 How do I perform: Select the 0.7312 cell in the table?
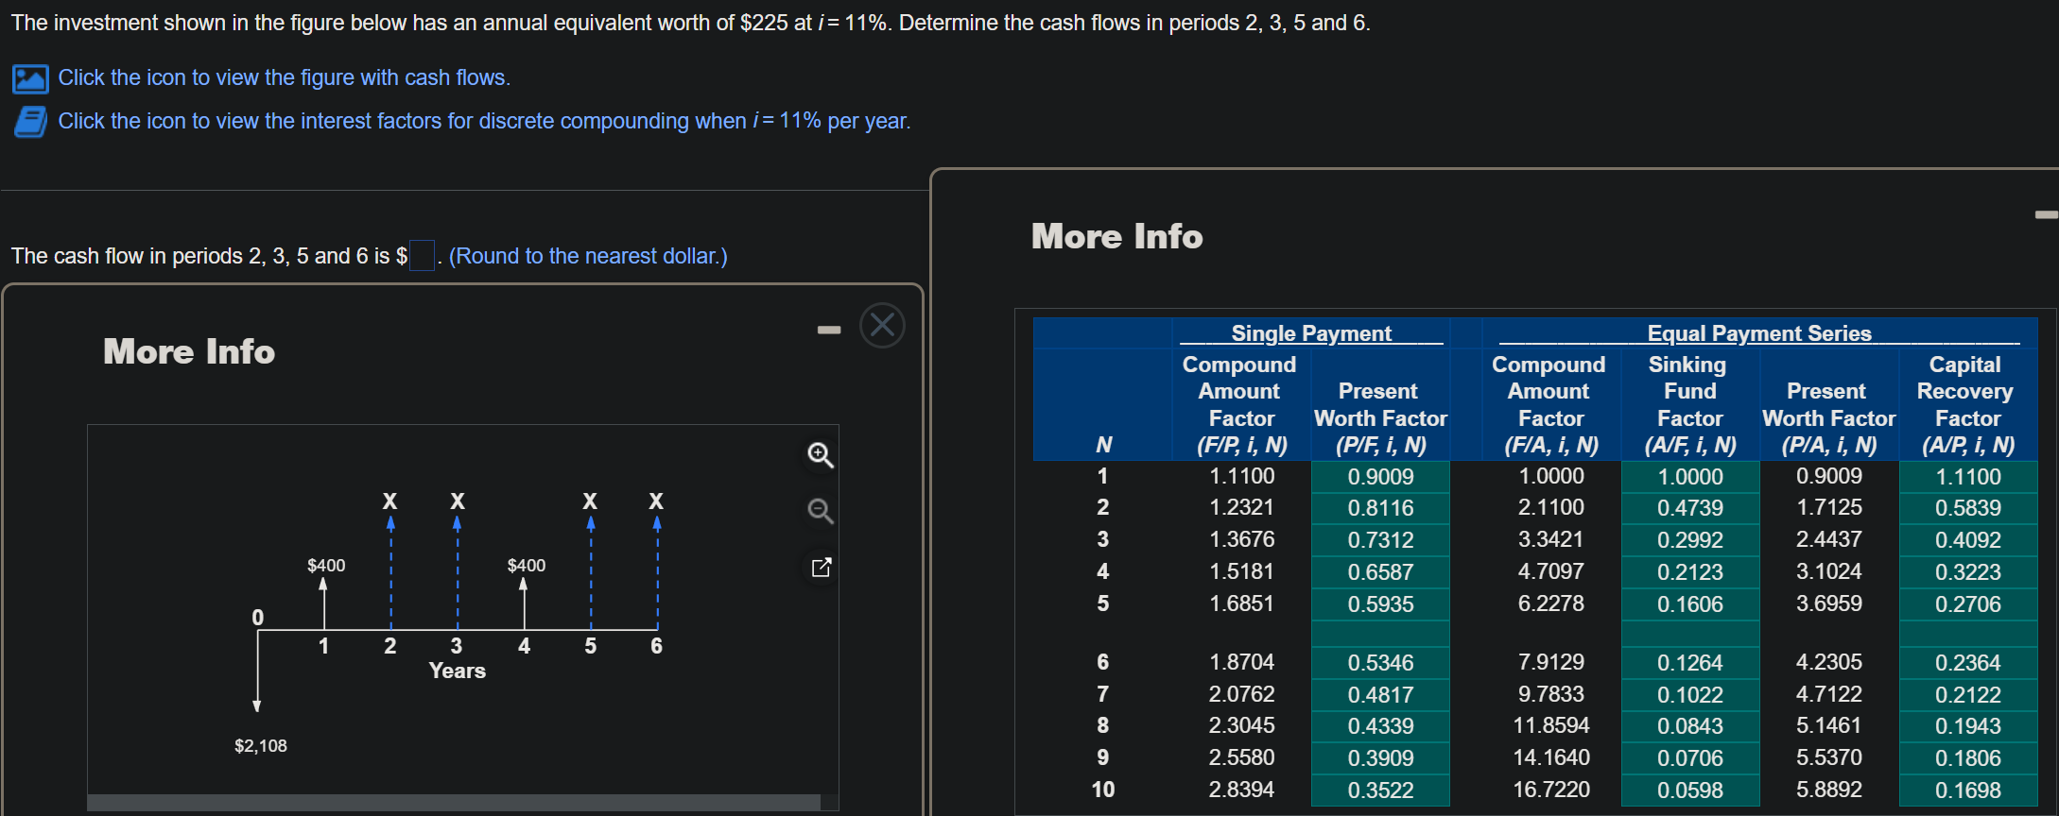pos(1381,540)
